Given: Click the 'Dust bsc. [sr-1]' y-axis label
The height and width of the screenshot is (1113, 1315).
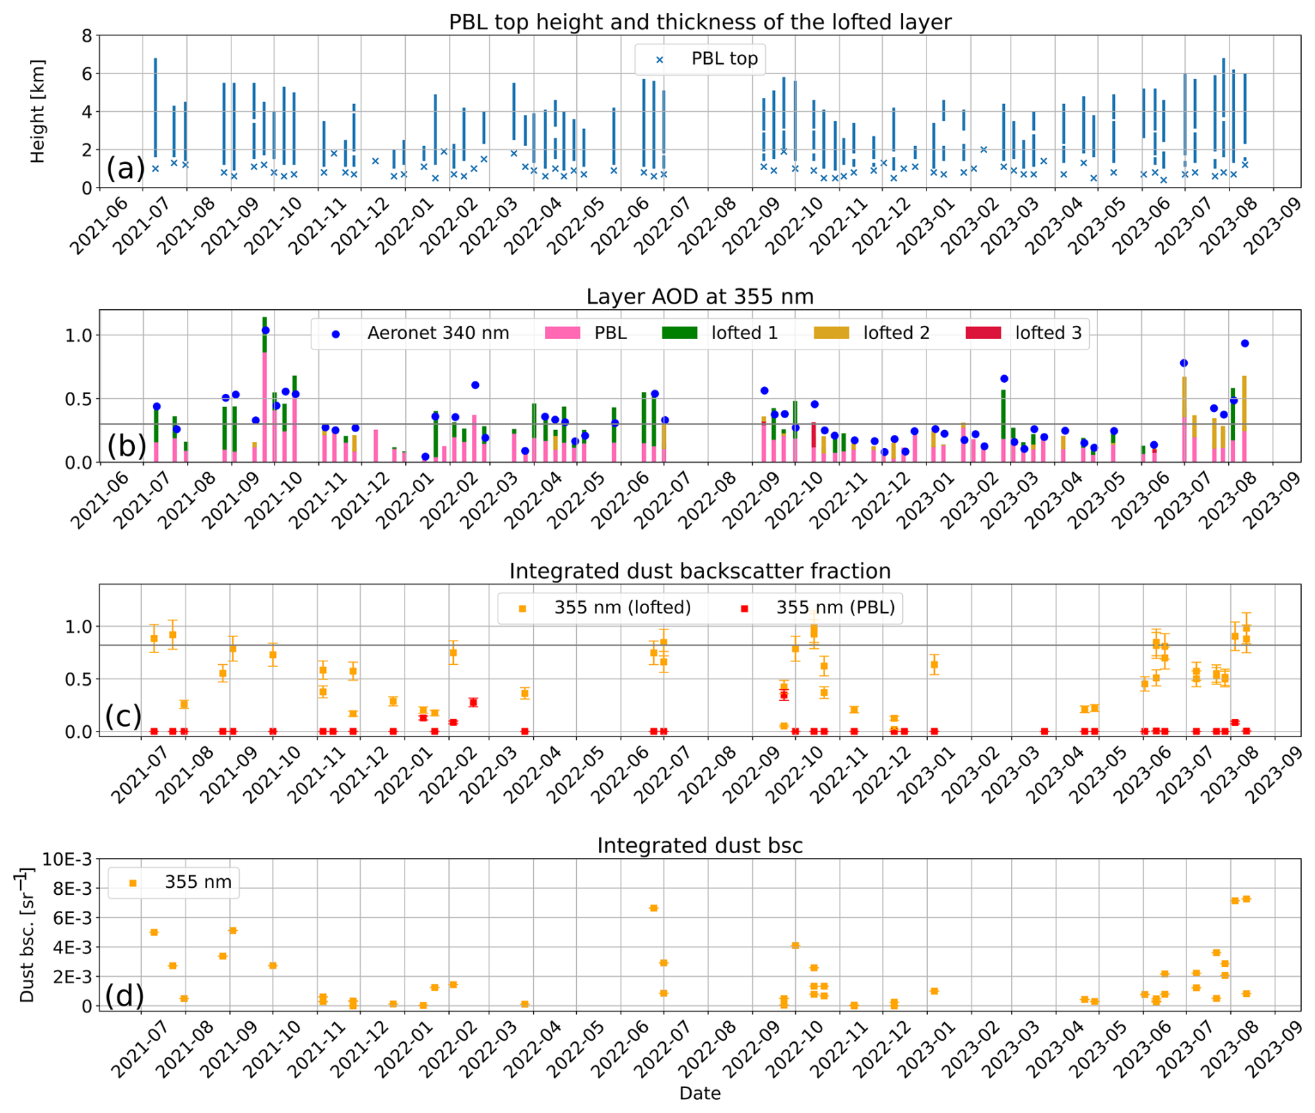Looking at the screenshot, I should click(26, 934).
